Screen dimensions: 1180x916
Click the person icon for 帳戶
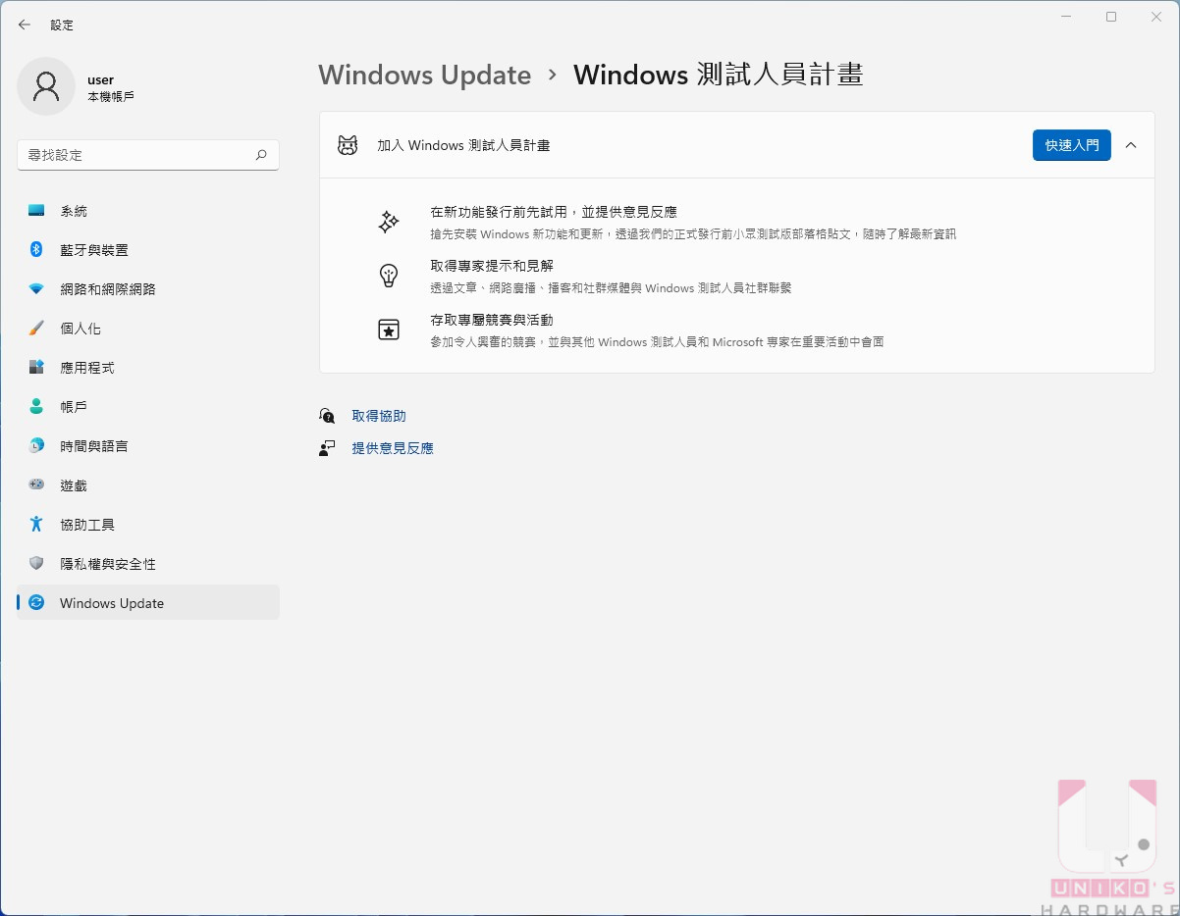pos(36,407)
